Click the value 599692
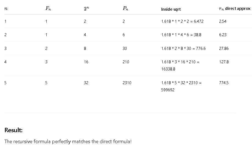Image resolution: width=252 pixels, height=147 pixels. point(168,90)
